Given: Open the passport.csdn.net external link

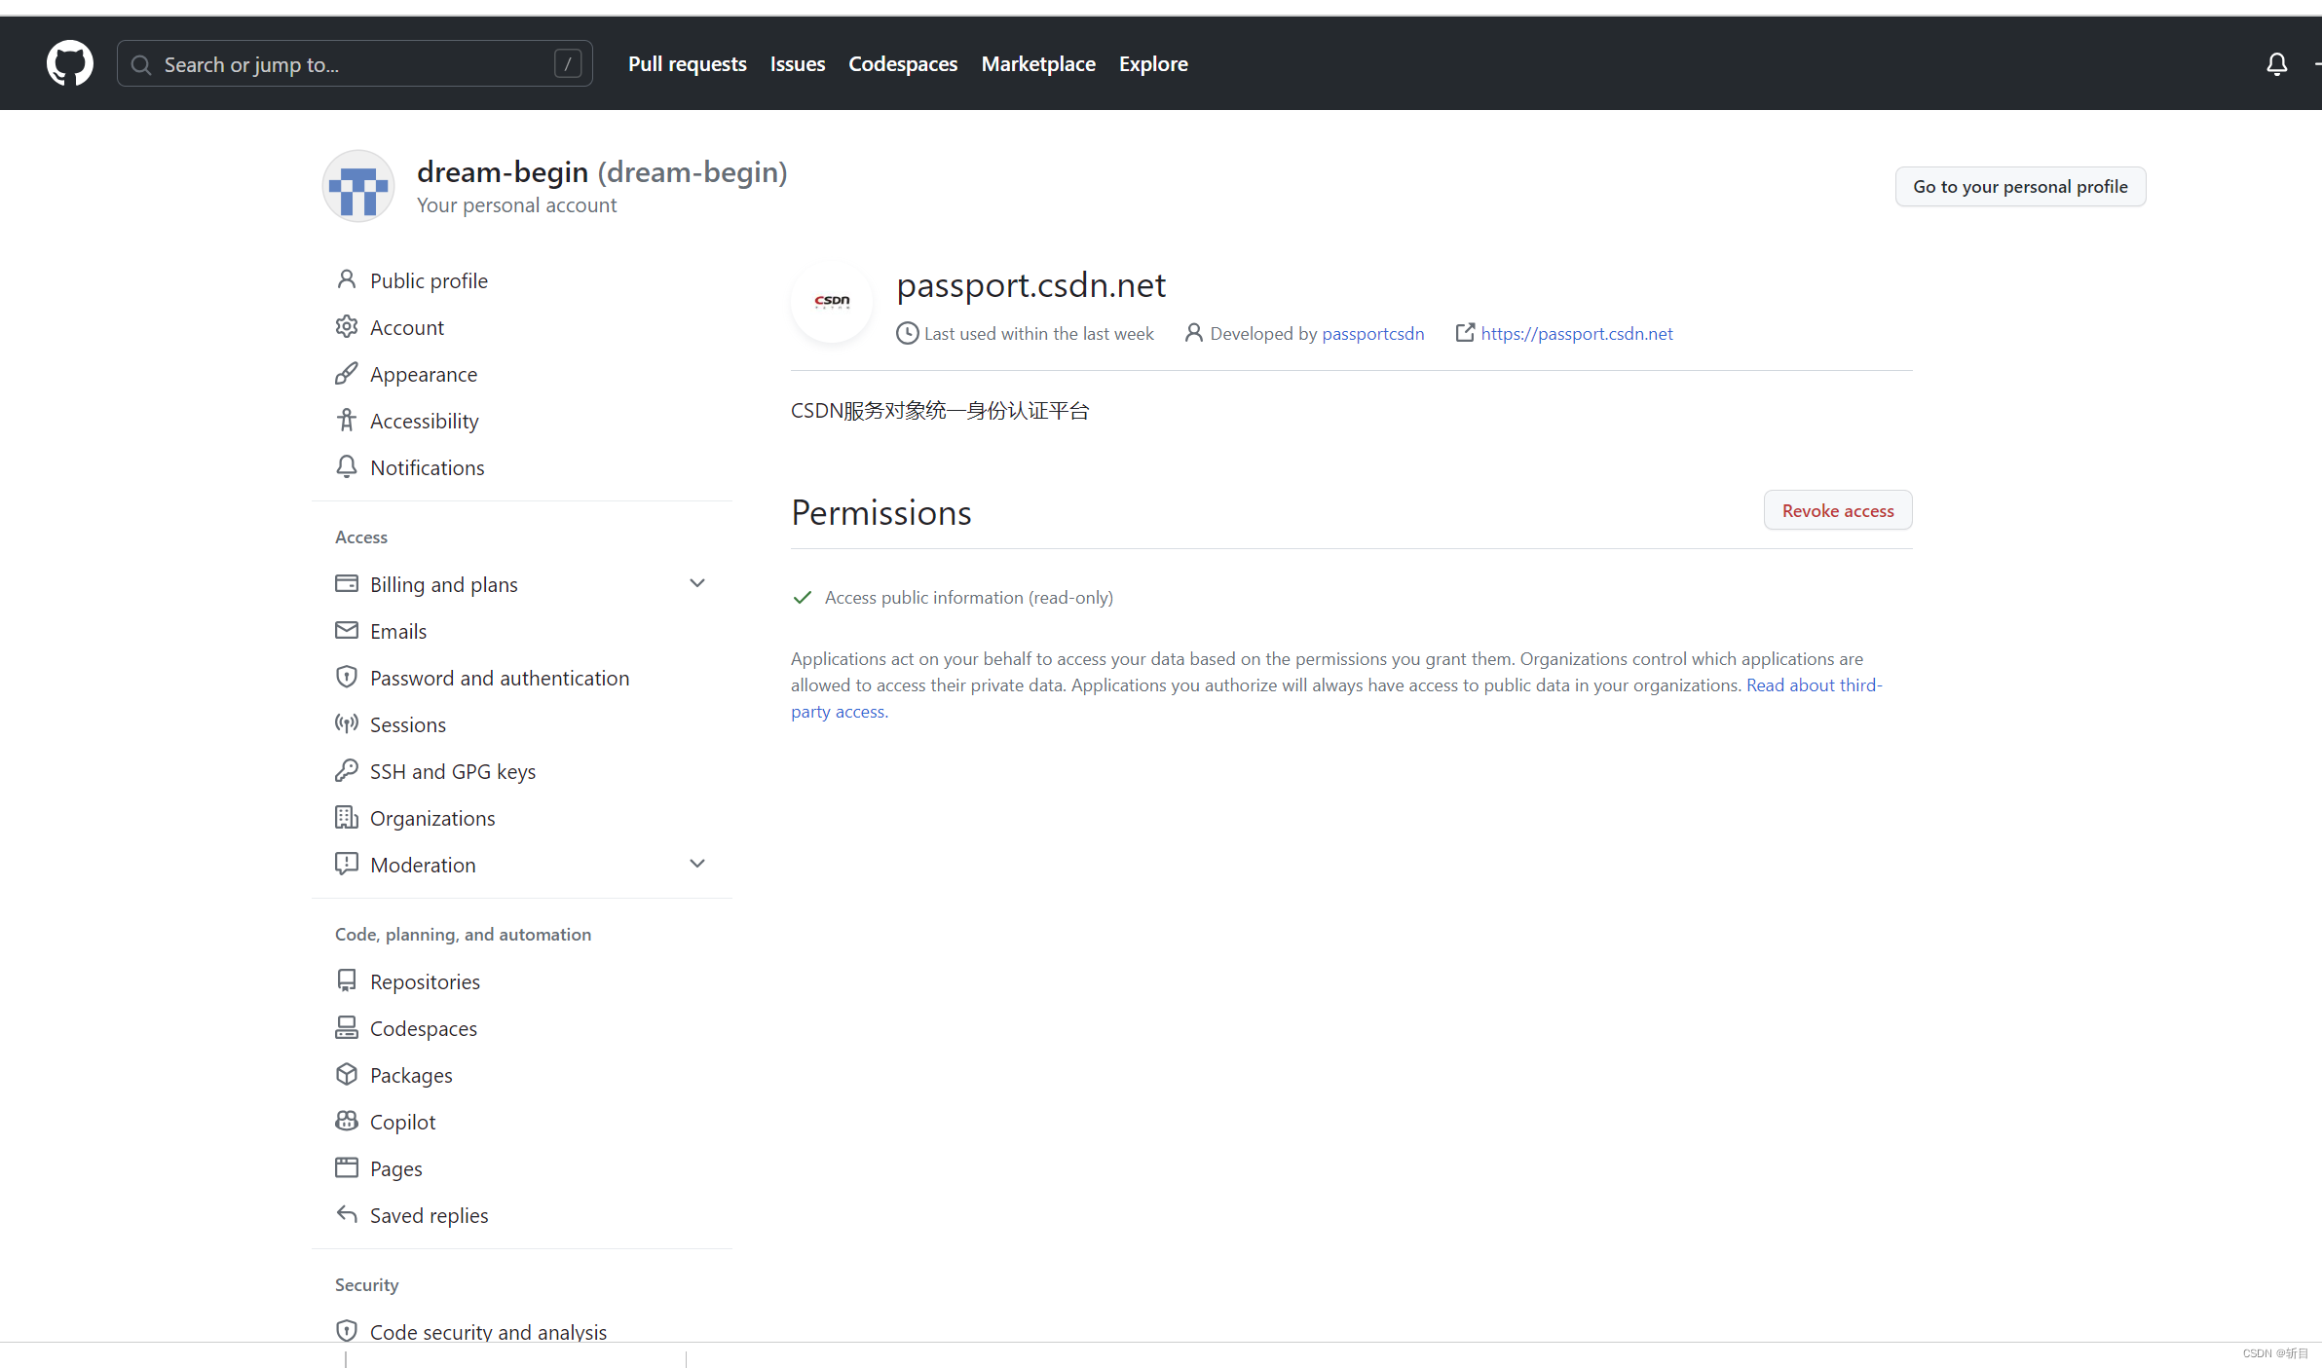Looking at the screenshot, I should [x=1576, y=333].
